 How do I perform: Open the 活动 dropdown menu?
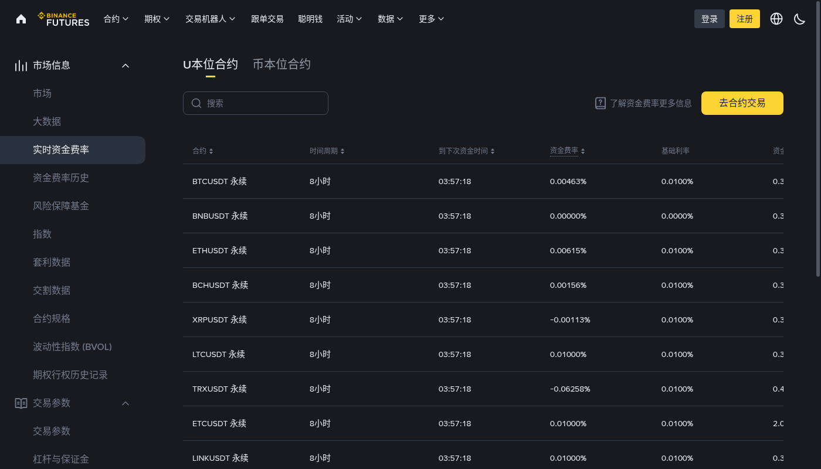[x=350, y=19]
